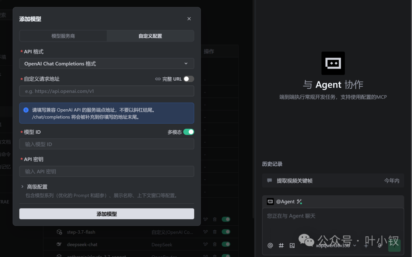Image resolution: width=412 pixels, height=257 pixels.
Task: Click the deepseek-chat model name
Action: (82, 244)
